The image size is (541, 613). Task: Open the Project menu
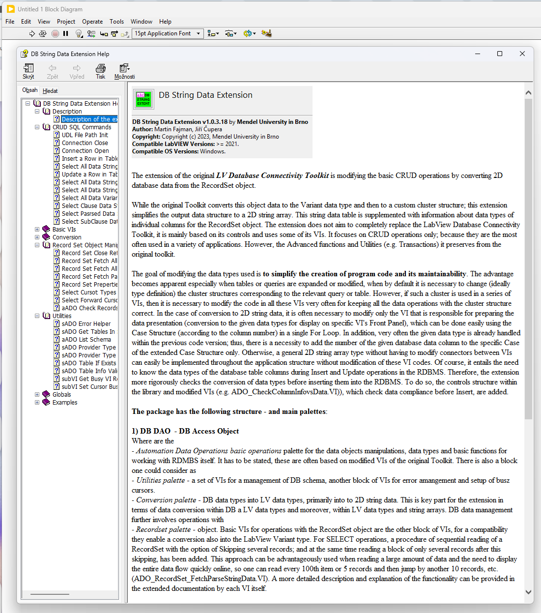(66, 21)
